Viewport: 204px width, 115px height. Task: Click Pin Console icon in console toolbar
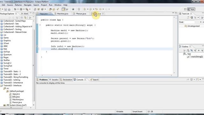[x=188, y=80]
